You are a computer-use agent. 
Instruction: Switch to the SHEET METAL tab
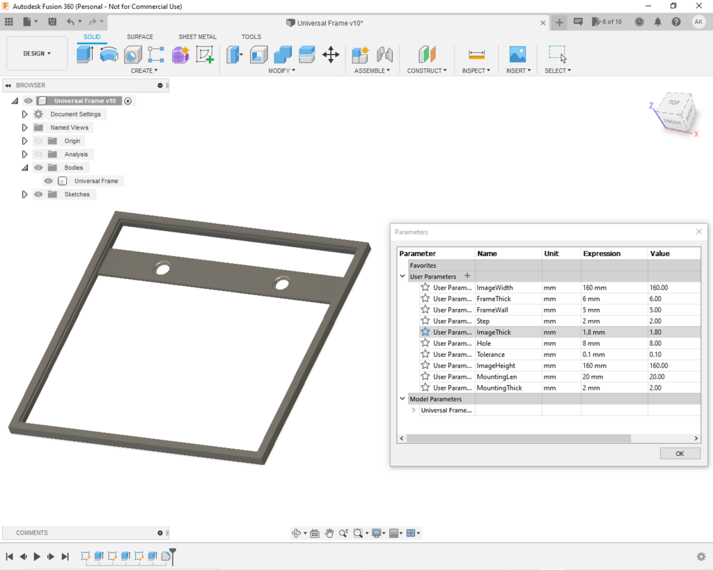(197, 37)
